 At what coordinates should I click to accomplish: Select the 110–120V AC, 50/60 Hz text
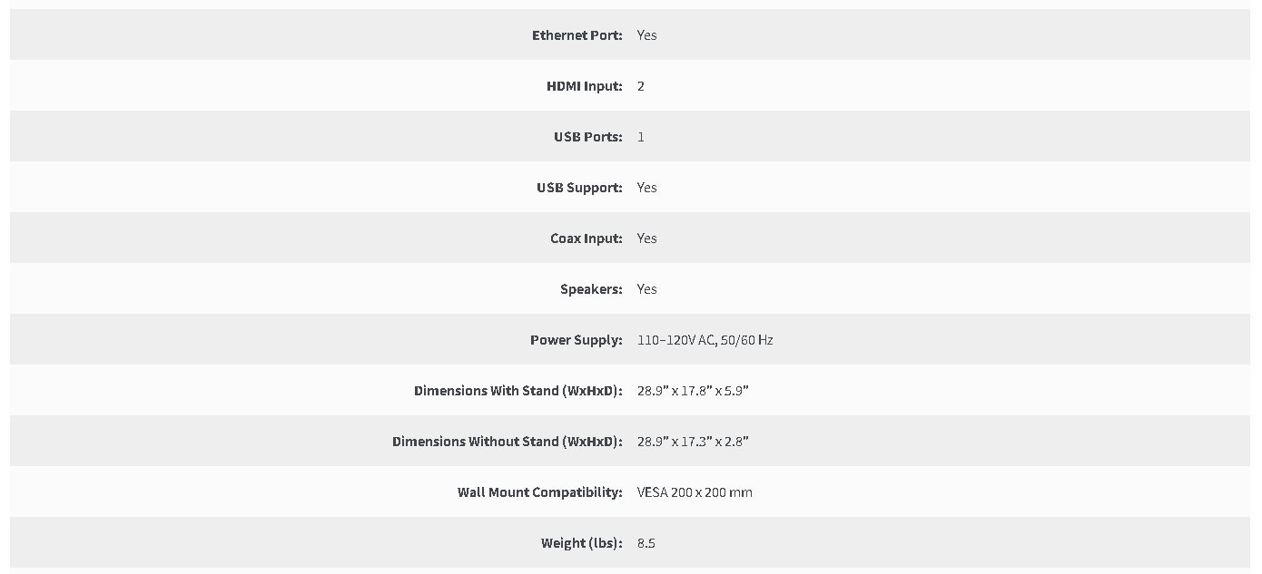click(x=705, y=340)
